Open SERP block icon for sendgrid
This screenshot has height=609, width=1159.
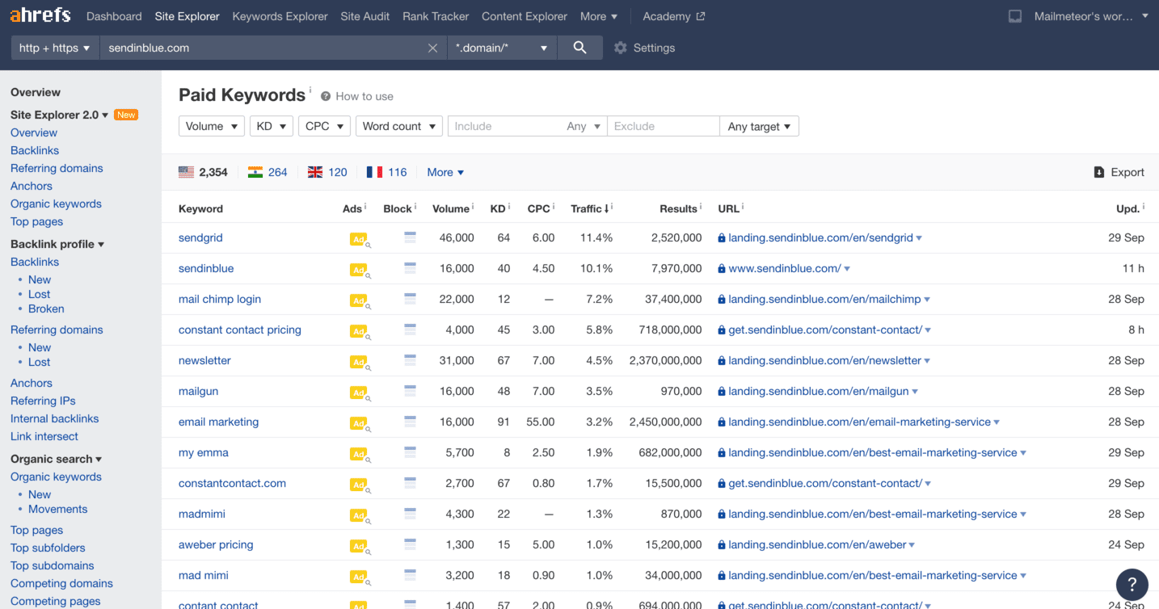pyautogui.click(x=410, y=237)
